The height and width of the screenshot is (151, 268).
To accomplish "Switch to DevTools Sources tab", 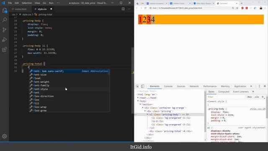I will (181, 86).
